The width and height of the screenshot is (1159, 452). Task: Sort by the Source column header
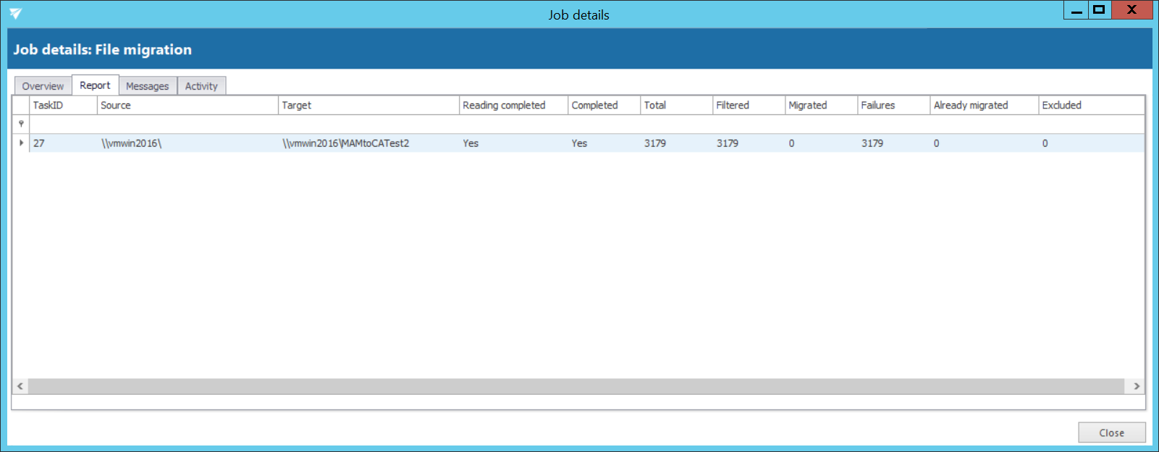coord(187,105)
